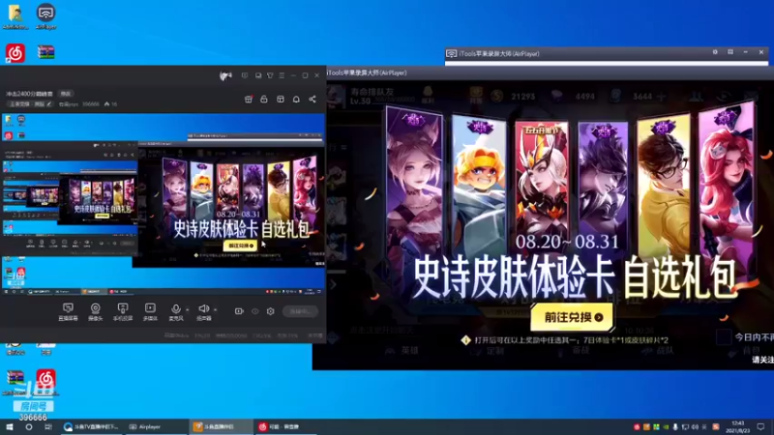774x435 pixels.
Task: Open the gear settings in the streaming toolbar
Action: [x=271, y=311]
